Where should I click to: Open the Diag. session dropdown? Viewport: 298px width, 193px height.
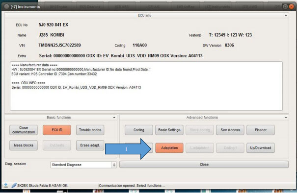coord(83,165)
